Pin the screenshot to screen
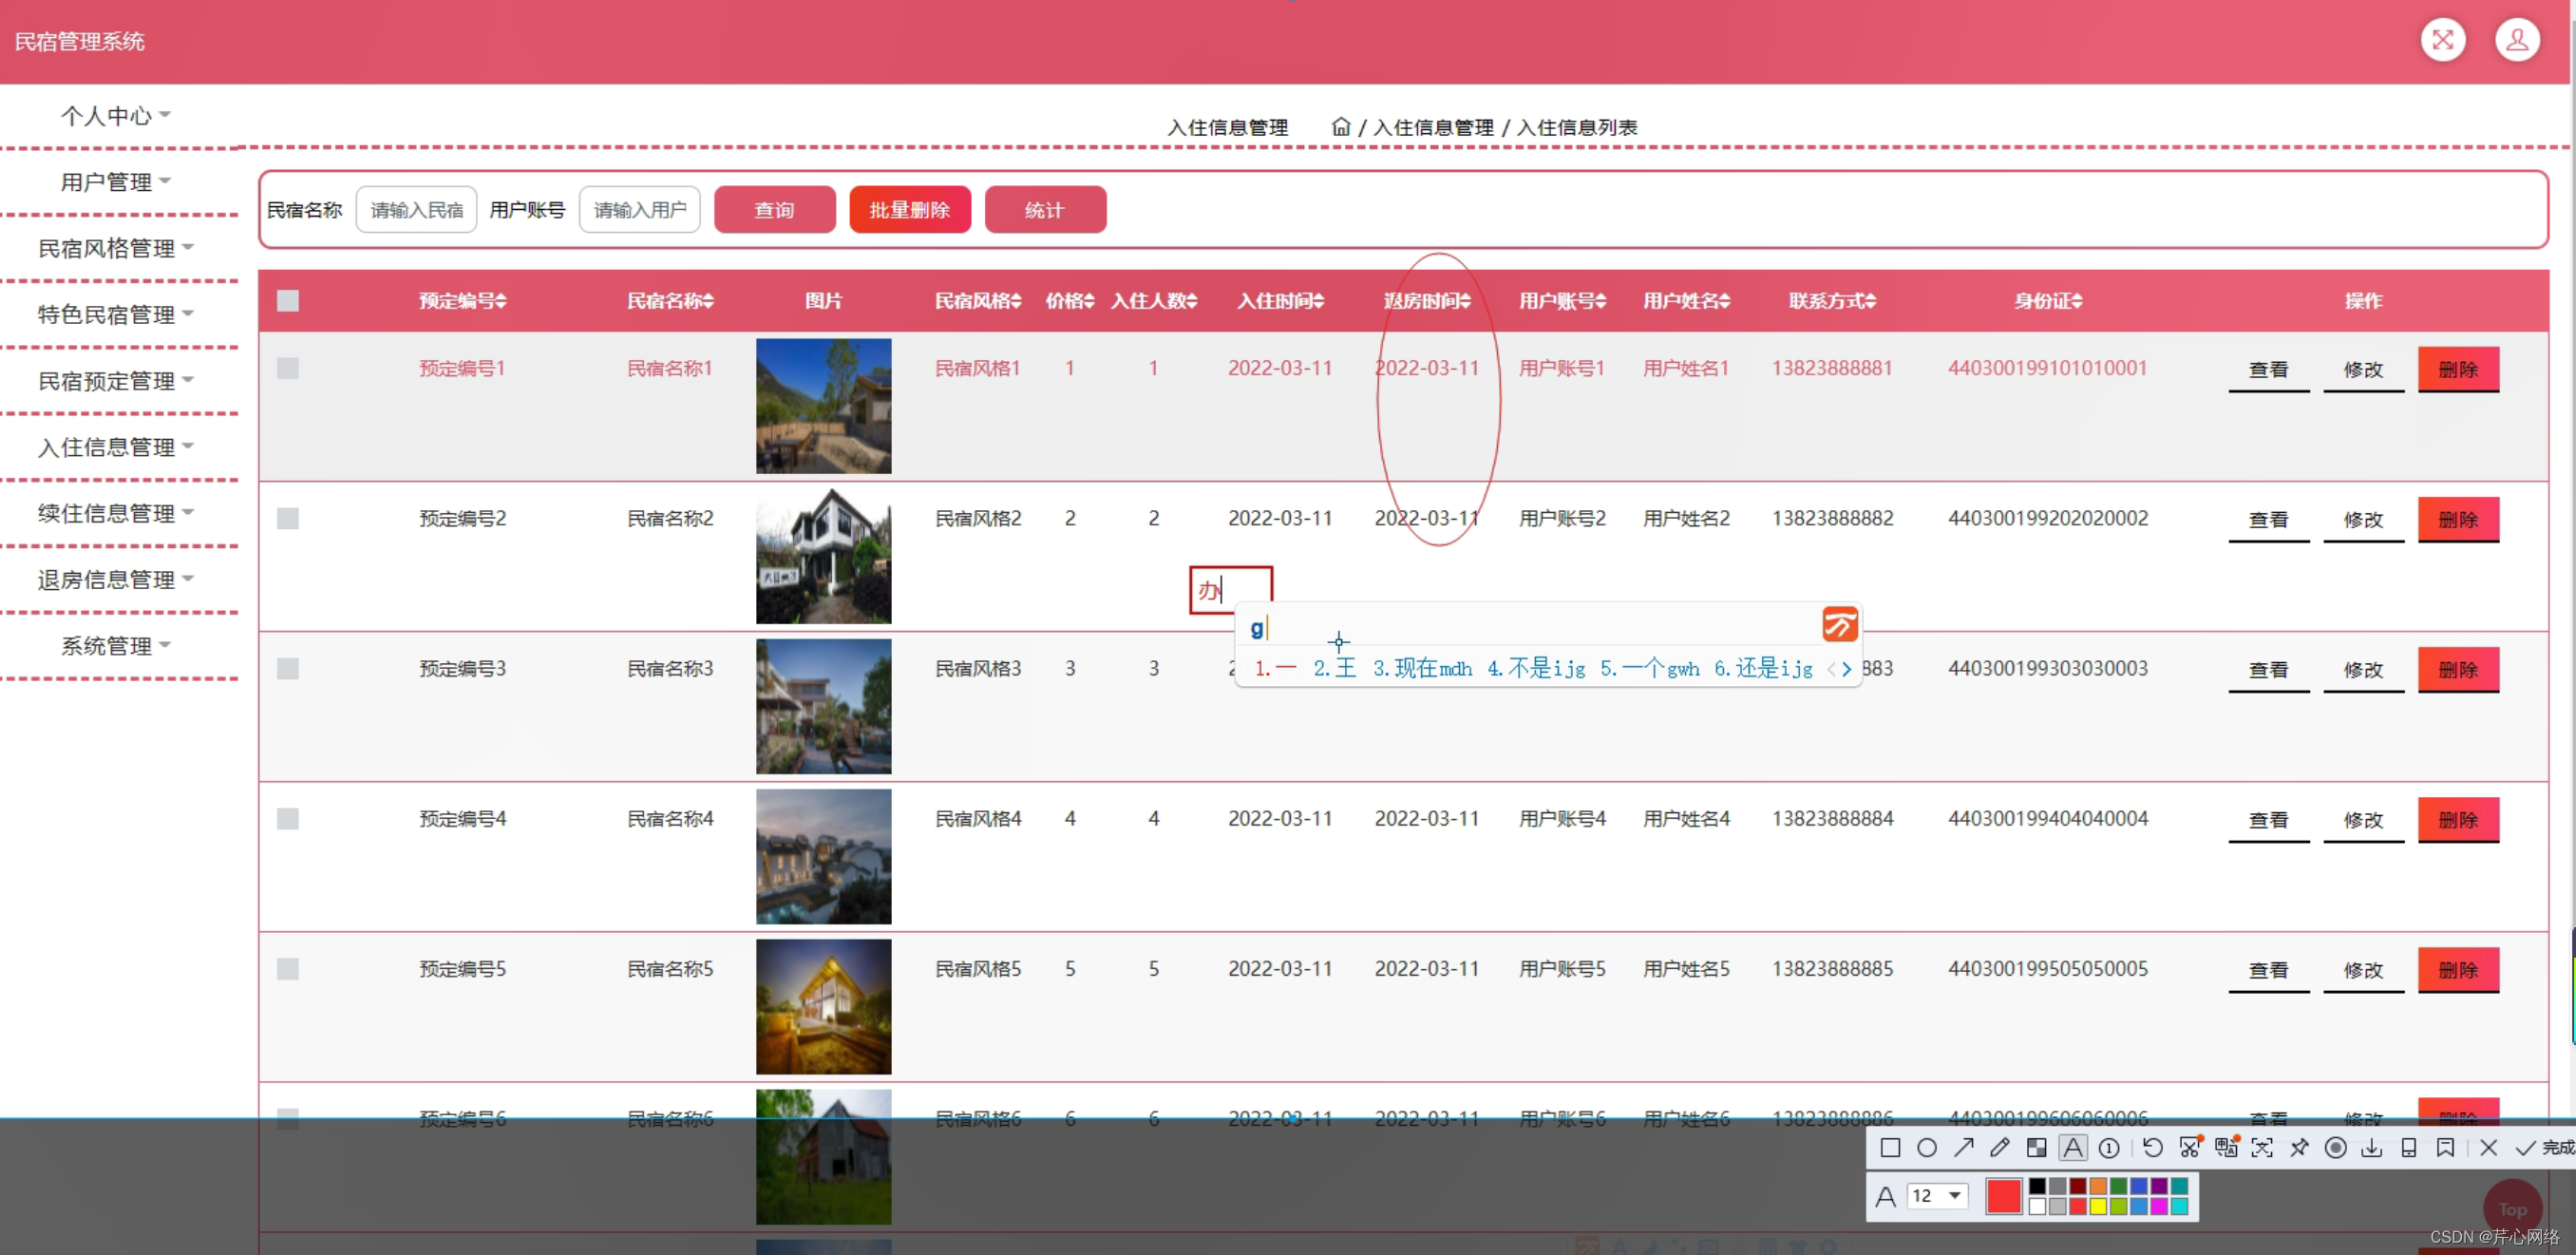The height and width of the screenshot is (1255, 2576). 2299,1147
